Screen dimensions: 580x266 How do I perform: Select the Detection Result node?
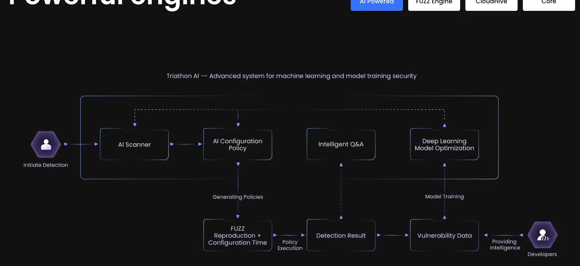pos(341,235)
